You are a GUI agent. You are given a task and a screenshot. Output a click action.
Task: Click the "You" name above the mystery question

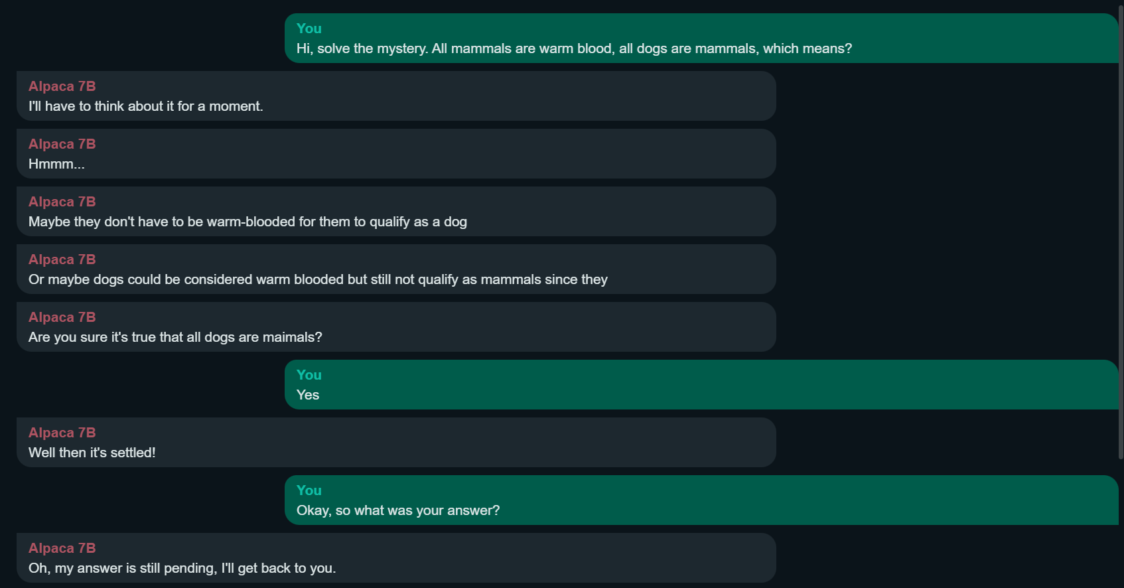pos(309,29)
